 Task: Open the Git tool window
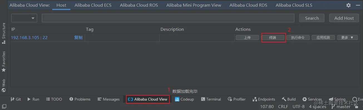16,99
